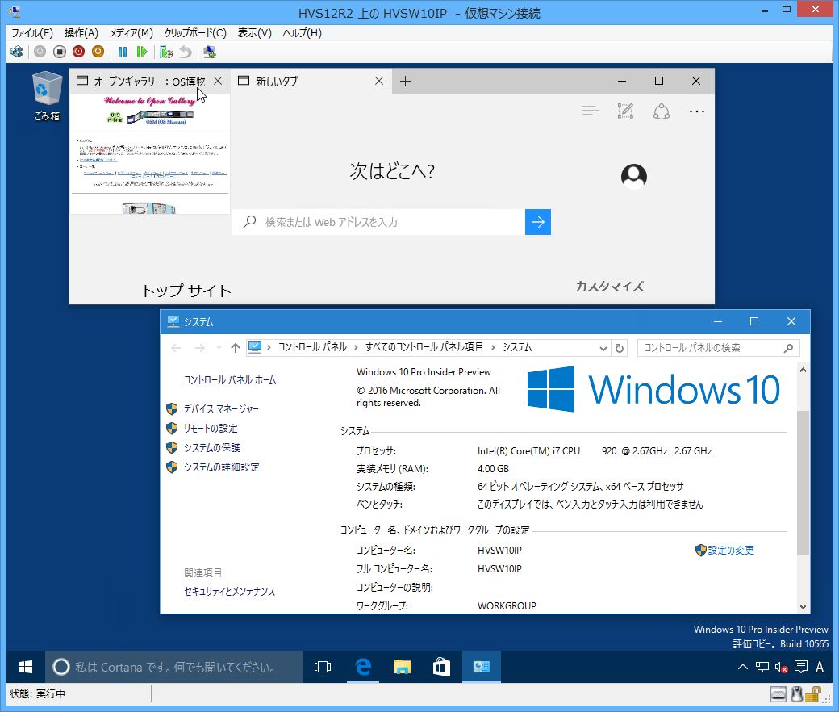Close the 新しいタブ tab
The image size is (839, 712).
tap(379, 81)
